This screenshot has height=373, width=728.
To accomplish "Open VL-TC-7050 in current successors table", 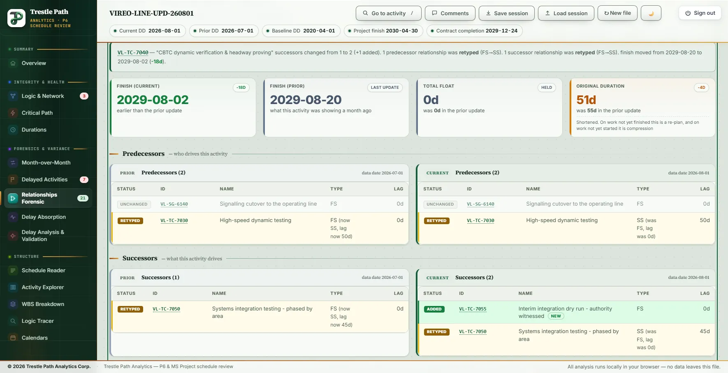I will click(473, 331).
